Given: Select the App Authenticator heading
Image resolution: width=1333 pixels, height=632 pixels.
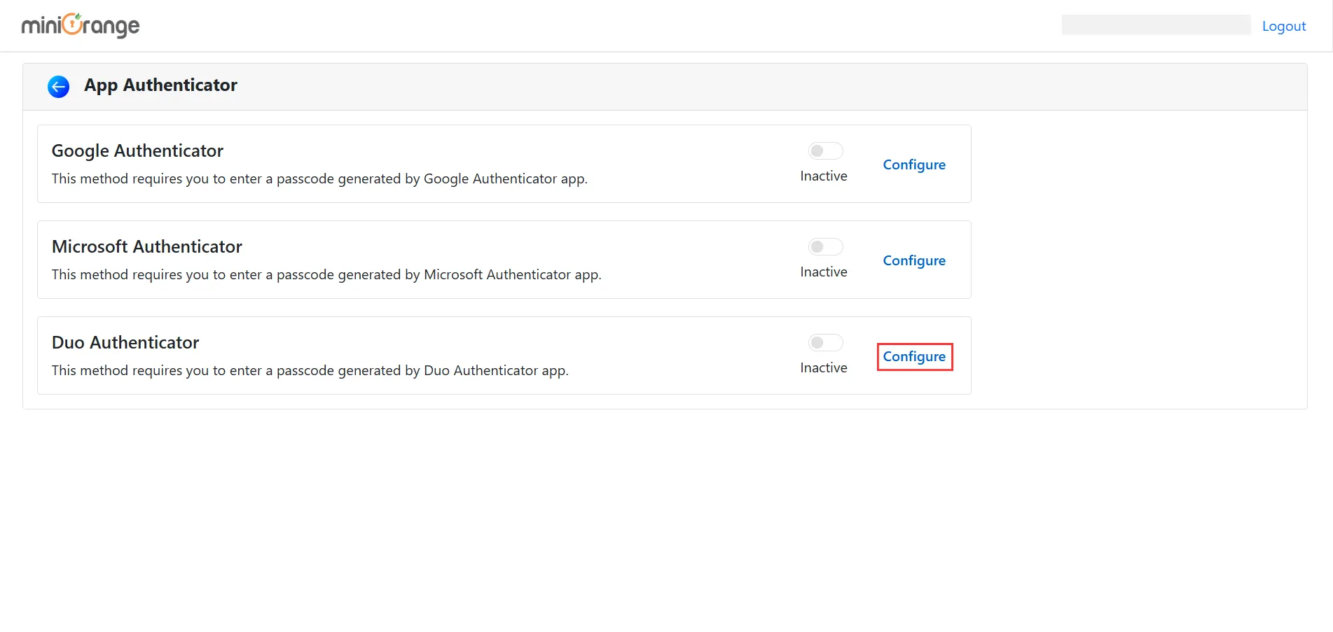Looking at the screenshot, I should [160, 85].
